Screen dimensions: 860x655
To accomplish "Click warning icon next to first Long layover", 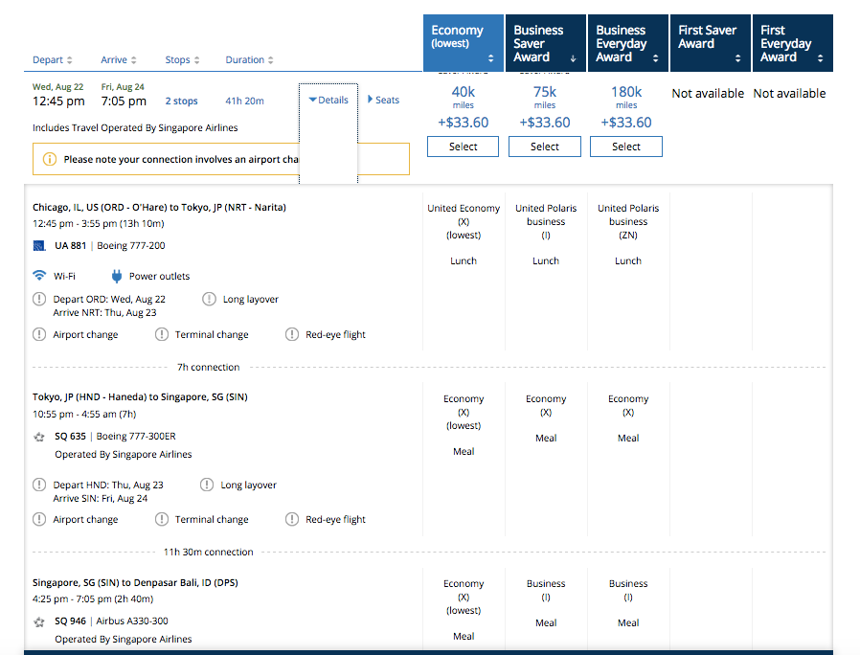I will pyautogui.click(x=209, y=299).
